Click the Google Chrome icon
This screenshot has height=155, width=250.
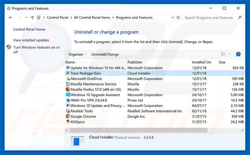[x=68, y=116]
